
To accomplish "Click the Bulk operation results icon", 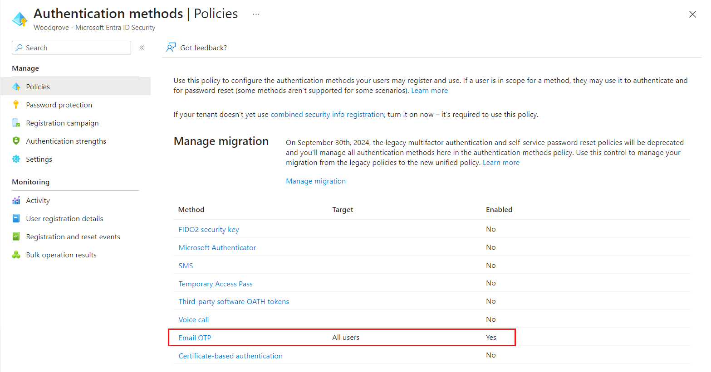I will pyautogui.click(x=16, y=255).
